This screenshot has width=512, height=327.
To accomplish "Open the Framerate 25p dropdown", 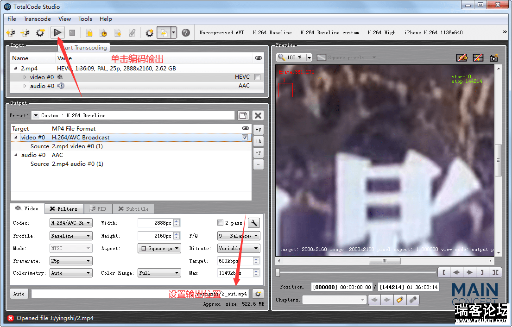I will [71, 261].
